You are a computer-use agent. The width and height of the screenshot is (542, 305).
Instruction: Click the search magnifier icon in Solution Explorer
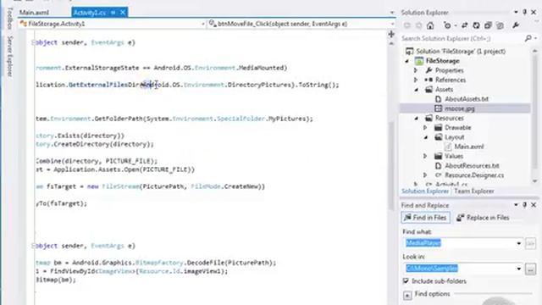528,38
